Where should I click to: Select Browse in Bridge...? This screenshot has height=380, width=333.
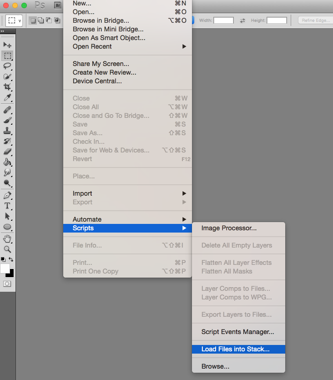pos(127,20)
